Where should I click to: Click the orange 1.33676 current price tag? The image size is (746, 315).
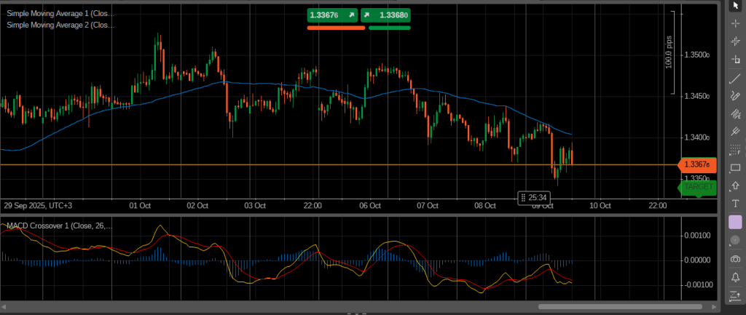(x=699, y=165)
